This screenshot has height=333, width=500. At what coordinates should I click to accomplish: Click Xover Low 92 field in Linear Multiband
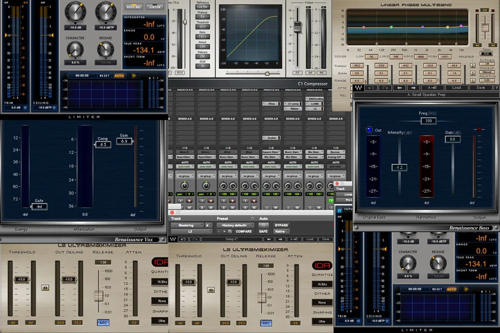pos(371,57)
